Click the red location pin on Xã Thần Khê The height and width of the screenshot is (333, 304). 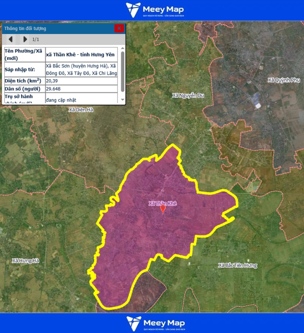pos(163,209)
